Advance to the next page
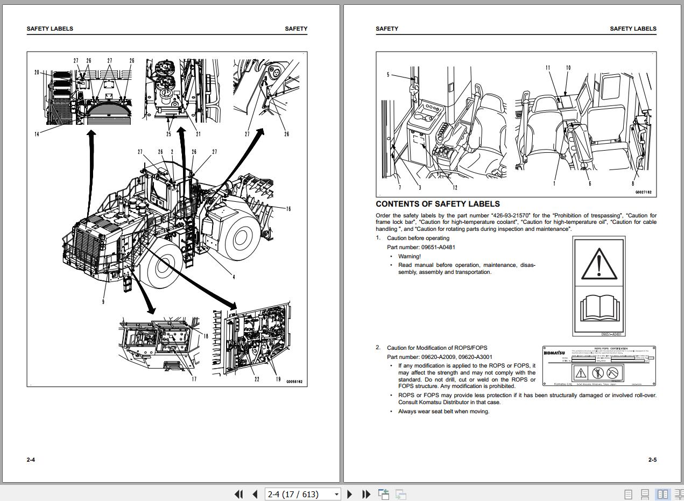The width and height of the screenshot is (684, 501). point(350,494)
